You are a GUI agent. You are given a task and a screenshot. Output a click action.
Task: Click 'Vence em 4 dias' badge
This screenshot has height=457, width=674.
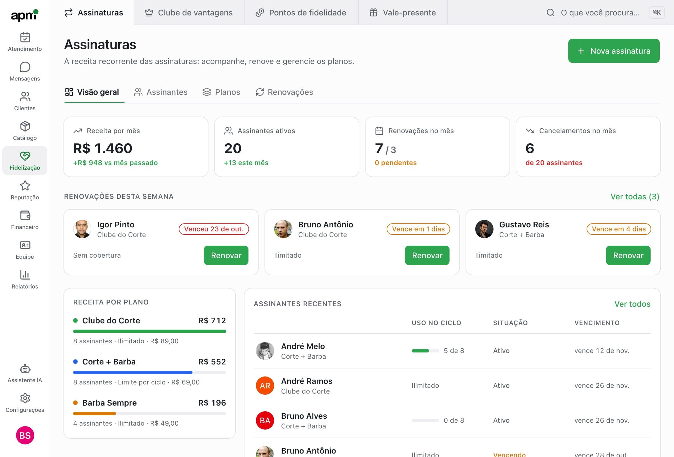619,229
